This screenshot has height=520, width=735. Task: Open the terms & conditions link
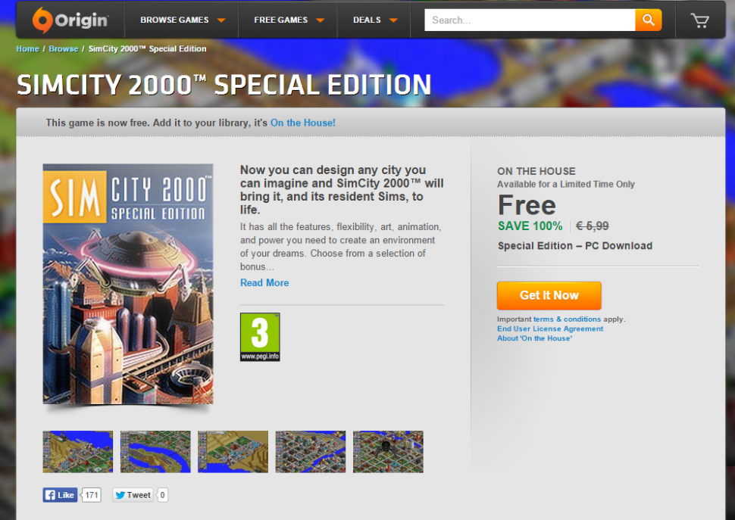point(567,319)
